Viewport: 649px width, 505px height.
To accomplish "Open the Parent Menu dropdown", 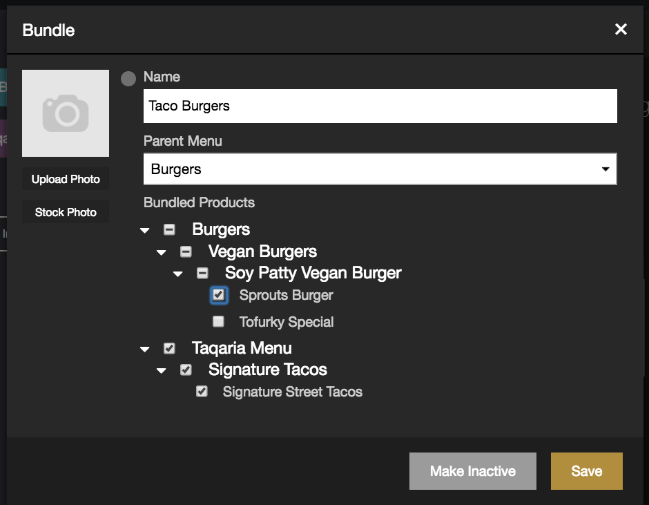I will (380, 169).
